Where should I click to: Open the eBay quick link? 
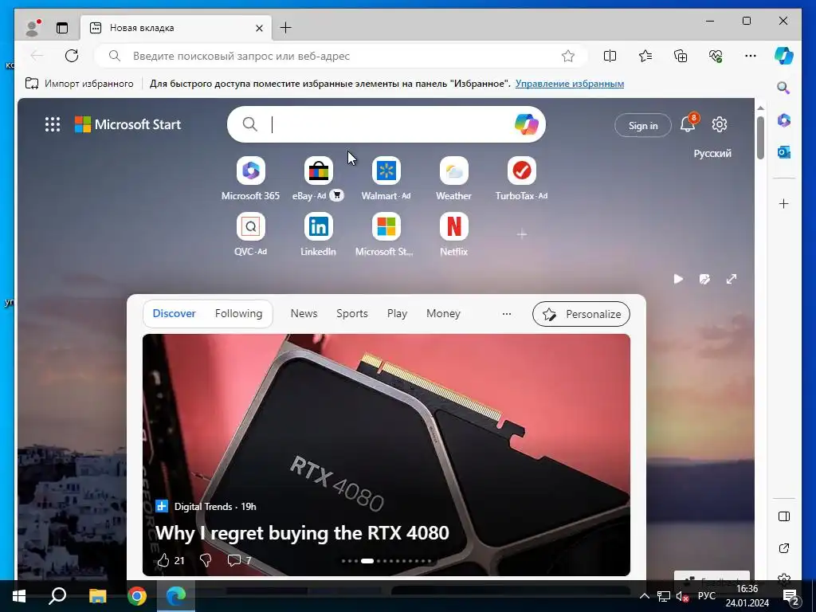[318, 178]
